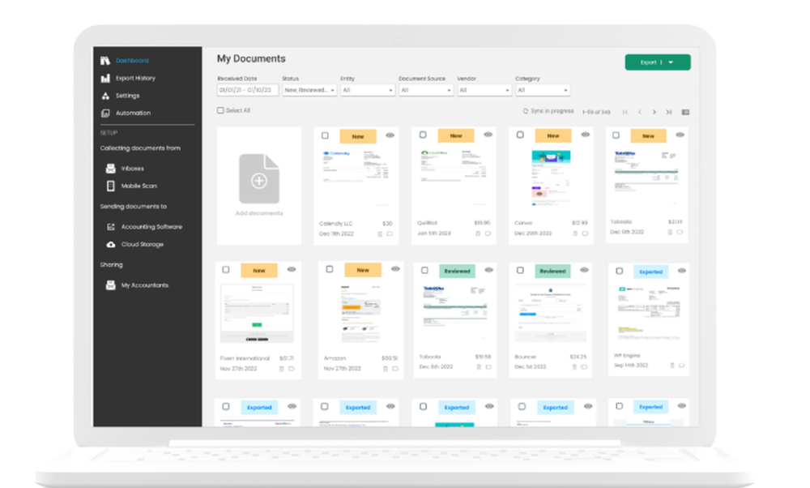Click the tag icon on Bouncer card
The width and height of the screenshot is (810, 488).
(x=584, y=367)
